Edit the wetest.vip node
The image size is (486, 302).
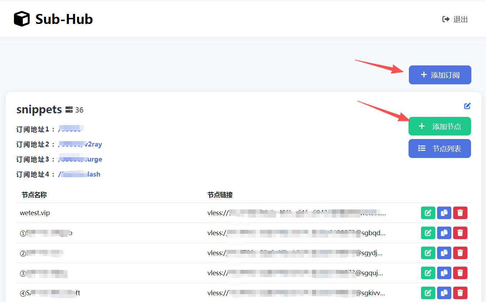point(428,213)
